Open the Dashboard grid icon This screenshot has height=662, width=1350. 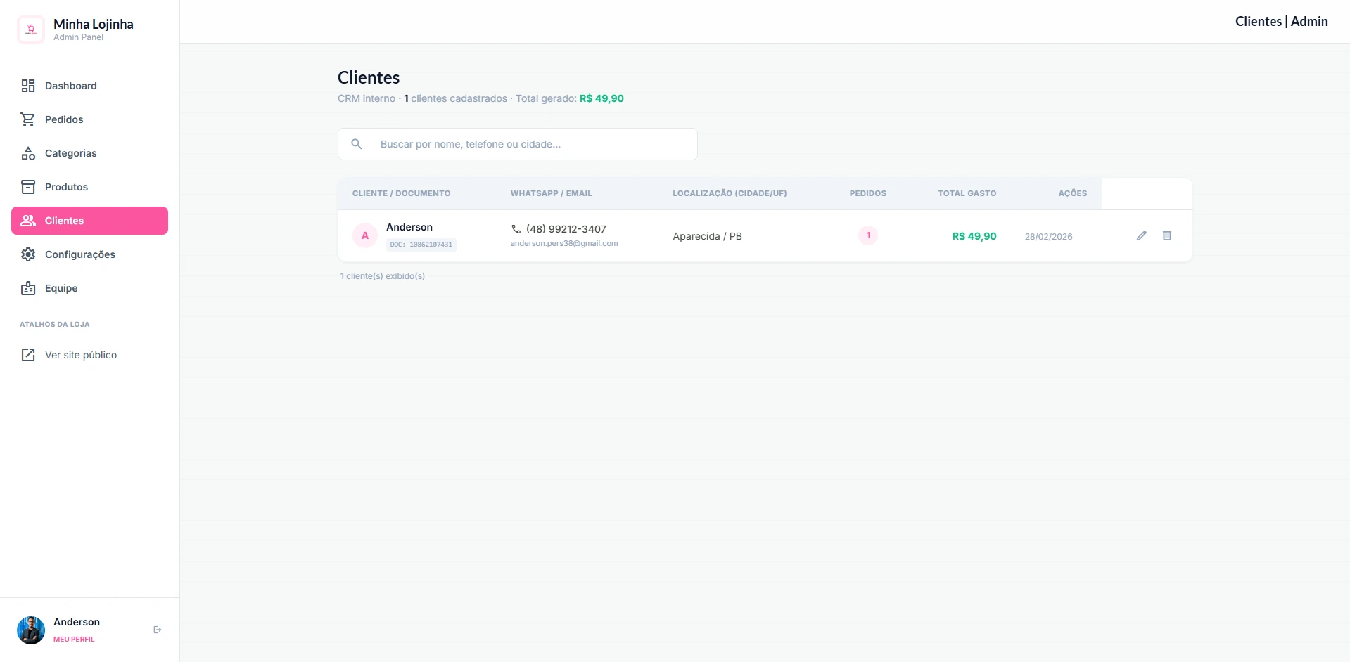pos(28,86)
